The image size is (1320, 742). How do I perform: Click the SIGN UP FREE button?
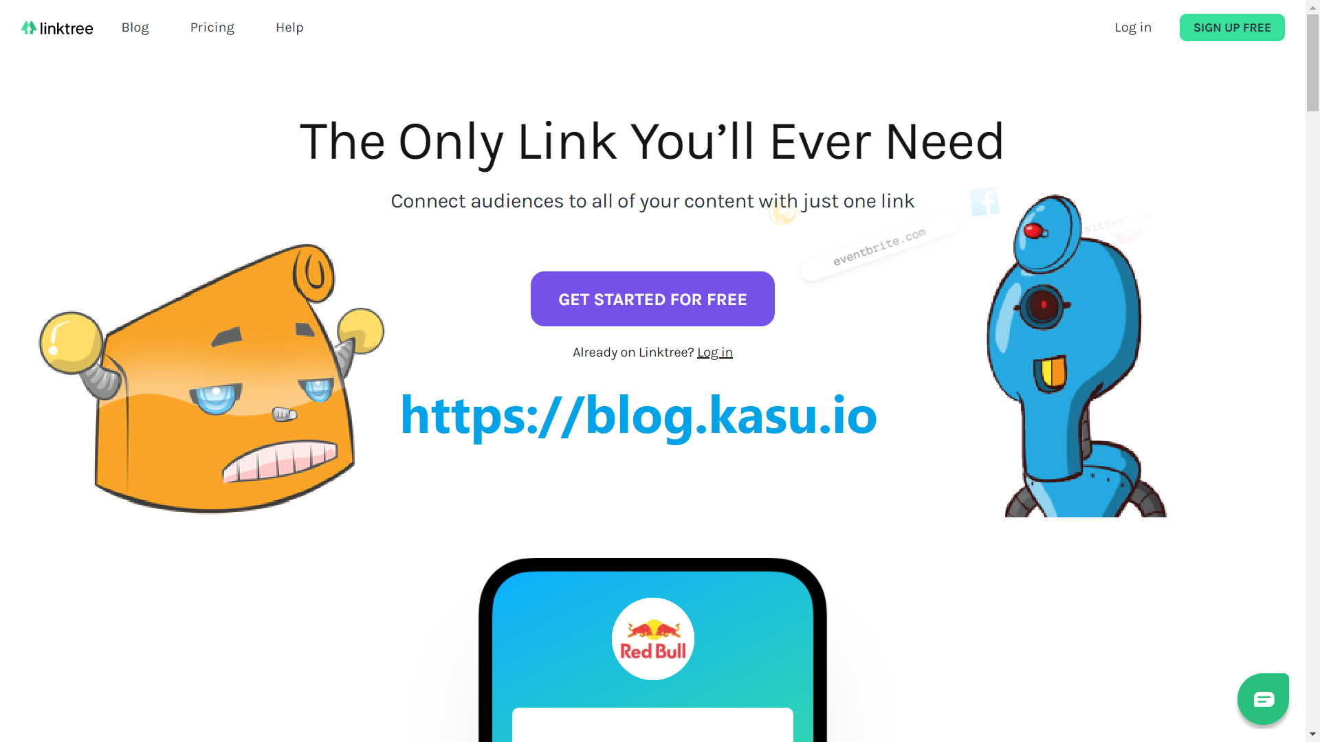[x=1232, y=27]
